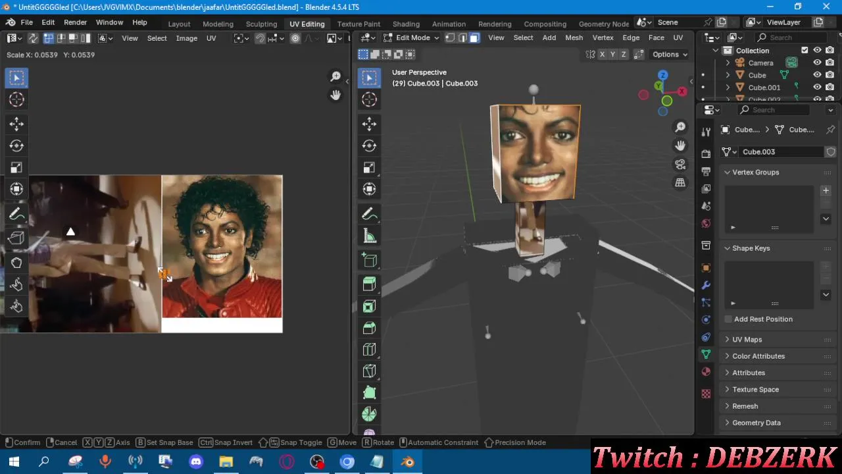Open the Texture properties tab (checker icon)
Image resolution: width=842 pixels, height=474 pixels.
point(706,394)
